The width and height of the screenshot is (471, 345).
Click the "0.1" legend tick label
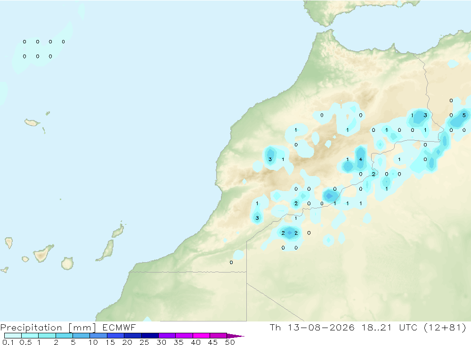point(8,342)
